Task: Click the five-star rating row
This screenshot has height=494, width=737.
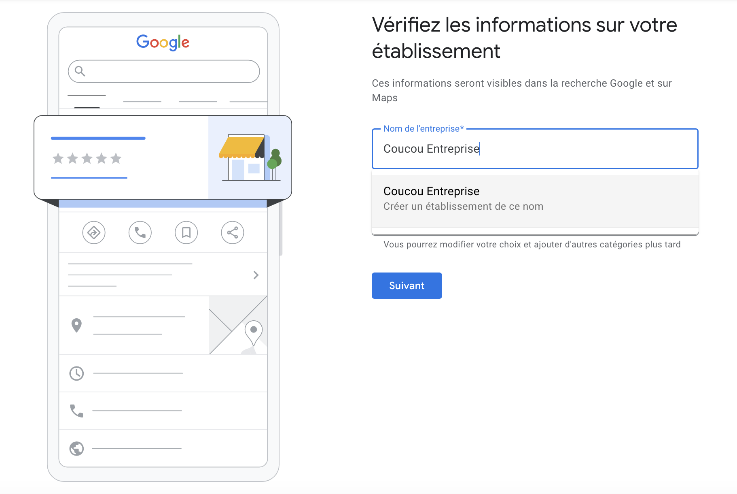Action: pos(87,158)
